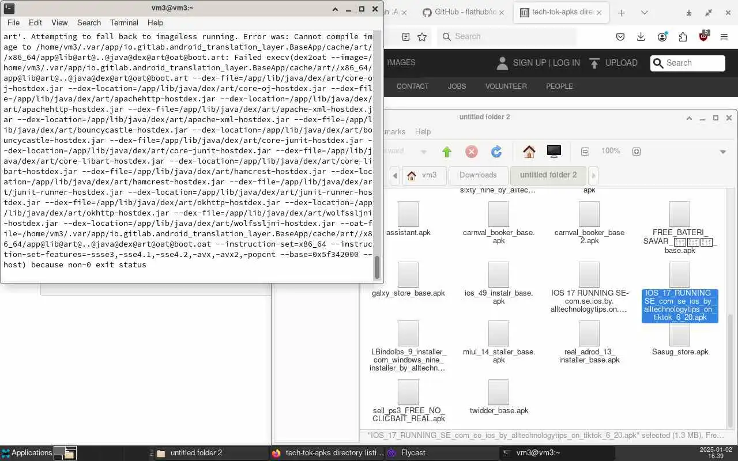Select the carnval_booker_base.apk file
The image size is (738, 461).
499,222
